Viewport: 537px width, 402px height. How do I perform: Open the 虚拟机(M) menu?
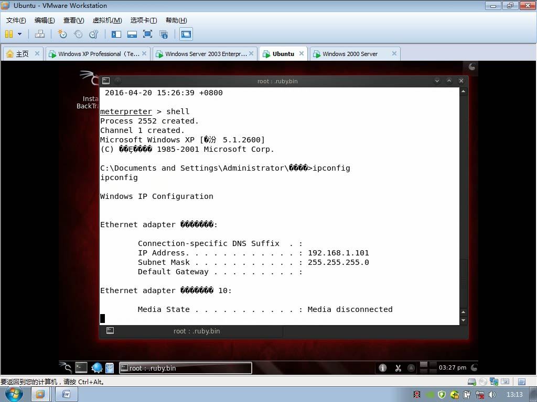click(107, 20)
